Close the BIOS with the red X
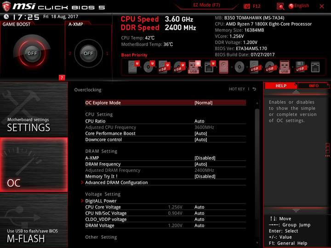This screenshot has height=248, width=331. (x=321, y=6)
